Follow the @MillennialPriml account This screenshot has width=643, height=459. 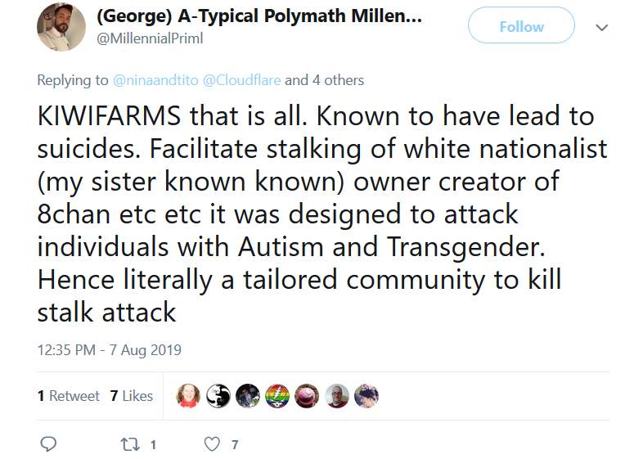[x=521, y=27]
